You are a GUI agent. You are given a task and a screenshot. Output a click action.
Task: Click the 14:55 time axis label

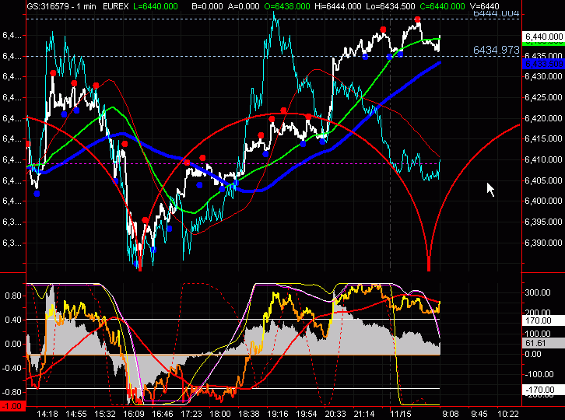76,414
